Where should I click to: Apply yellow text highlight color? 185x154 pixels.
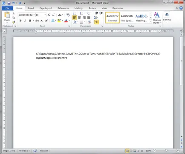59,21
